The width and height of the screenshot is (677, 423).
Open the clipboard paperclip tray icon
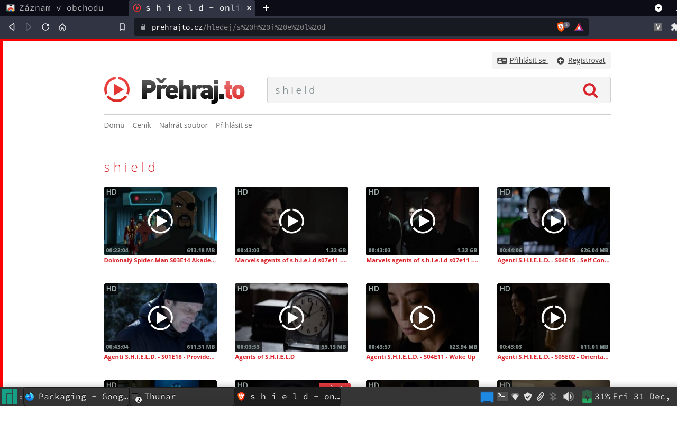click(x=540, y=397)
